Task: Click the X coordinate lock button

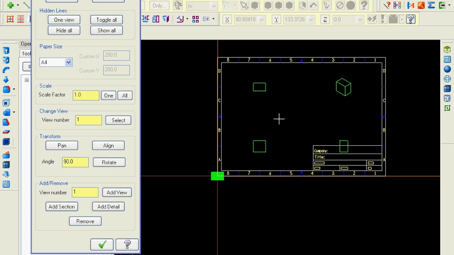Action: (227, 20)
